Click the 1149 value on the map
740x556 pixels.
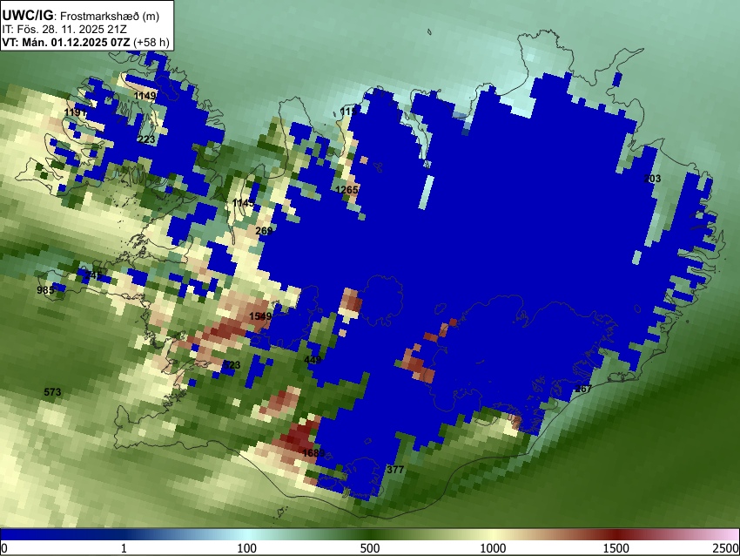(x=145, y=96)
